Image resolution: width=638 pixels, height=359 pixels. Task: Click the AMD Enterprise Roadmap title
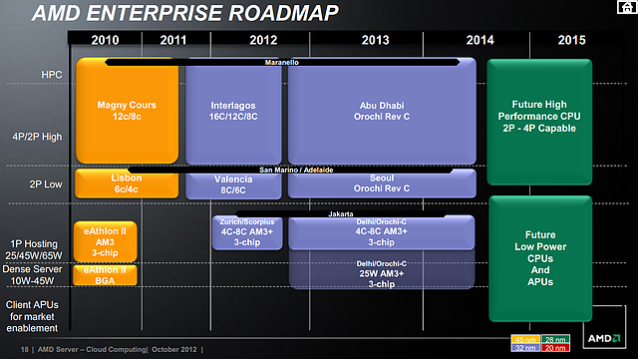[185, 13]
